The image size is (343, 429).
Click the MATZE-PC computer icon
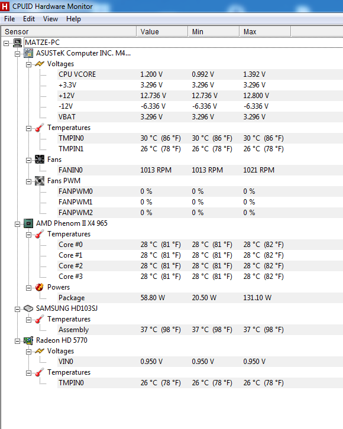[18, 43]
